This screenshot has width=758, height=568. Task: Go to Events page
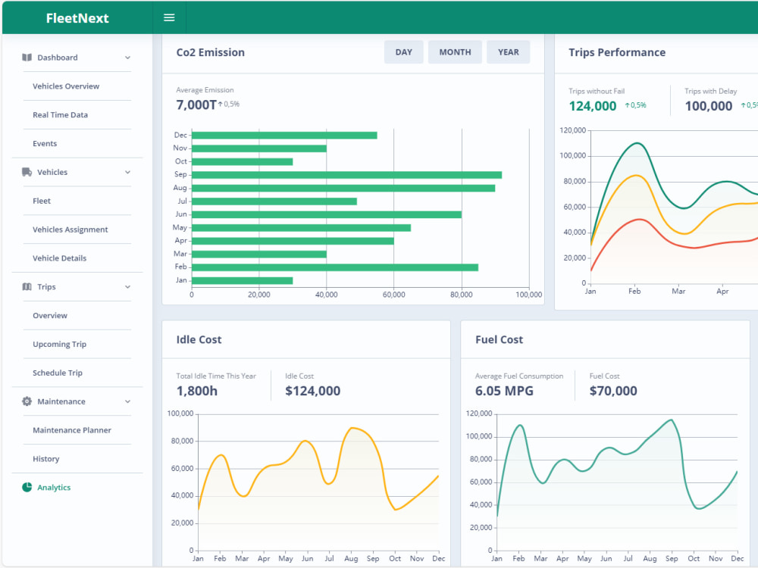coord(45,143)
